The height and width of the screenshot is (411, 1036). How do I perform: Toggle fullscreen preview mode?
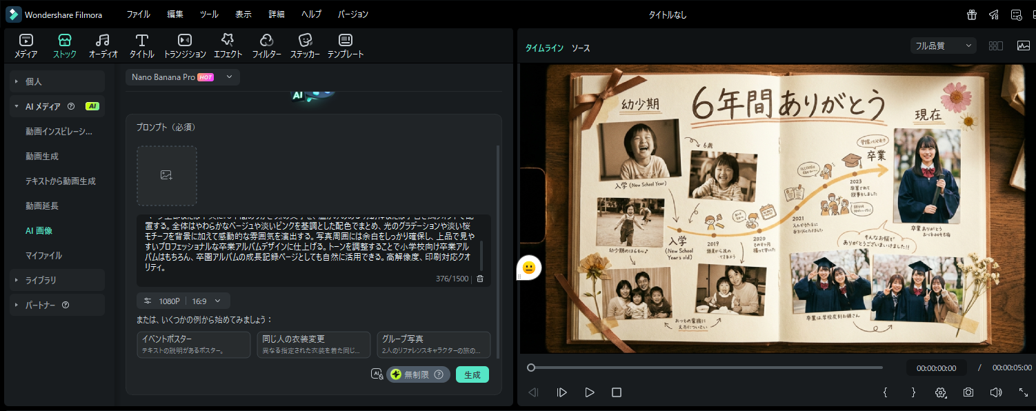(1024, 392)
